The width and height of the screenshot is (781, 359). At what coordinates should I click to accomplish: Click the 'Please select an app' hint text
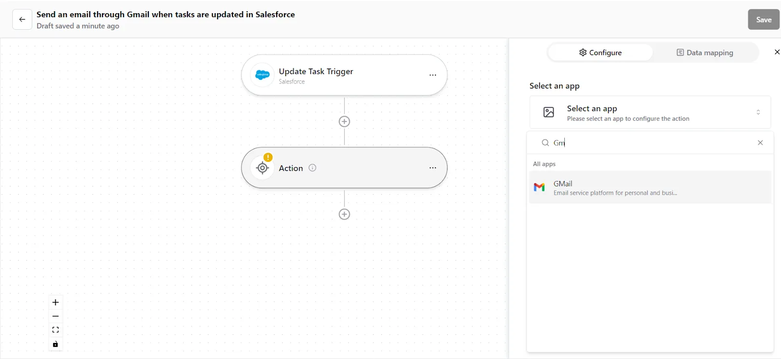(628, 119)
